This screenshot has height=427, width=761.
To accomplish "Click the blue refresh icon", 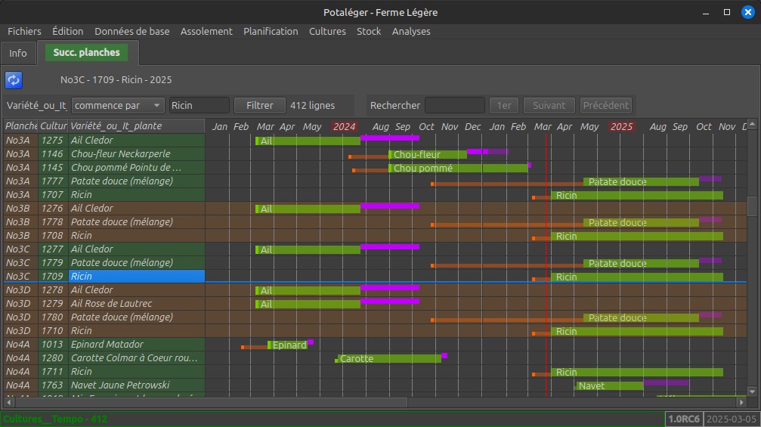I will [14, 80].
